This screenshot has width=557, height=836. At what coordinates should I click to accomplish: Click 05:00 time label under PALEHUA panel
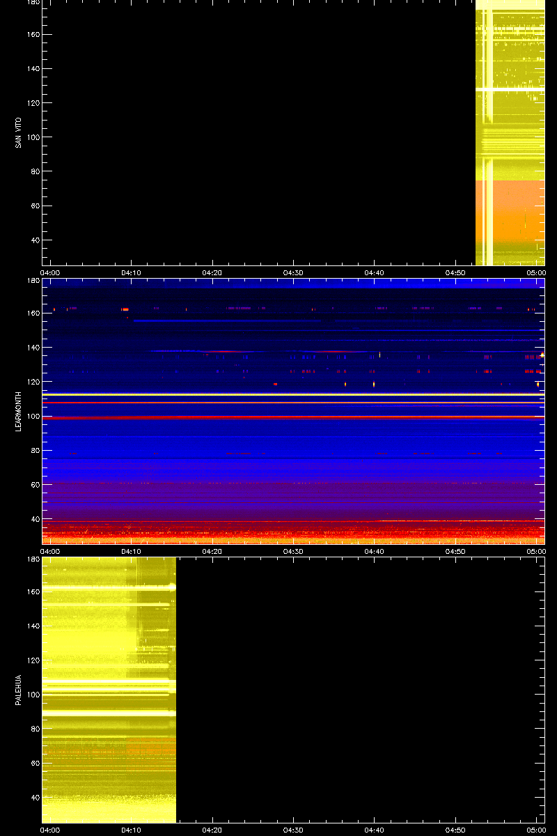pos(536,830)
